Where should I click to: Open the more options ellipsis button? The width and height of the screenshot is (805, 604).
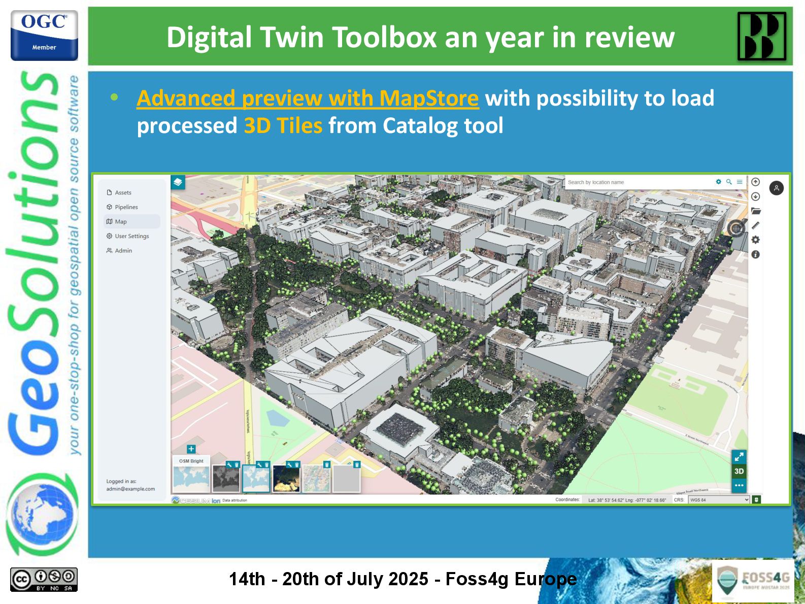[739, 485]
